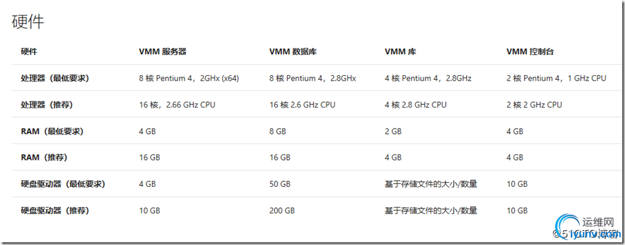The image size is (625, 245).
Task: Select the 2 核 Pentium 4，1 GHz CPU cell
Action: coord(556,79)
